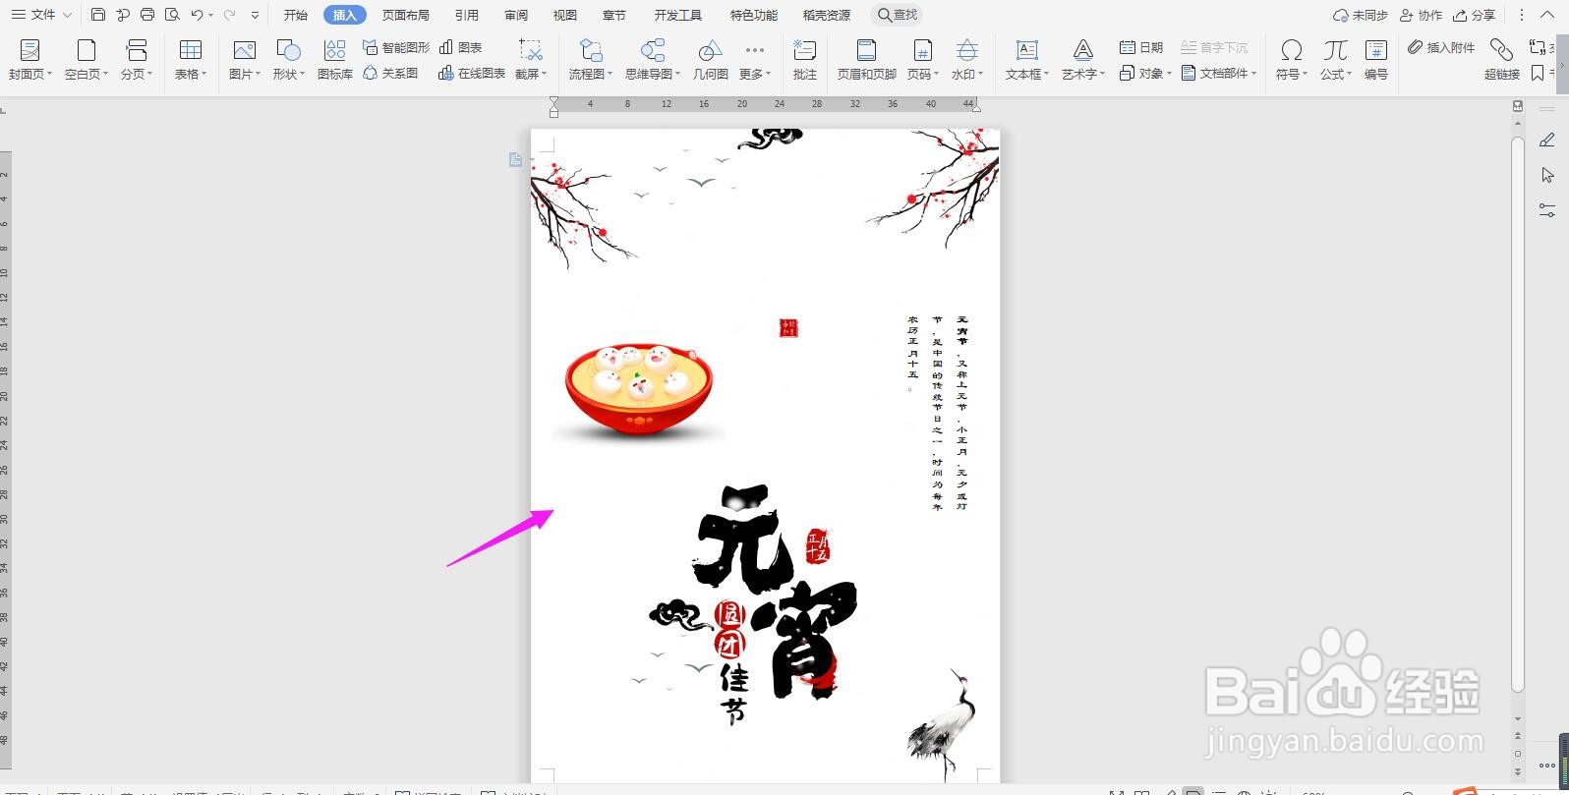
Task: Open the 更多 more dropdown
Action: coord(755,59)
